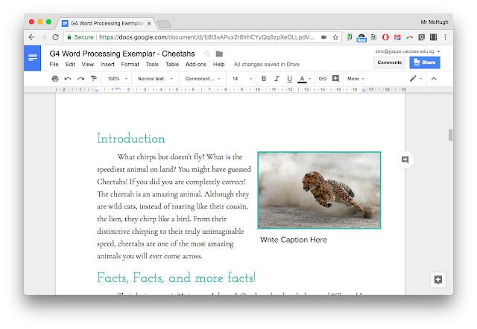Click the camera icon in the address bar
The image size is (477, 329).
click(x=323, y=37)
